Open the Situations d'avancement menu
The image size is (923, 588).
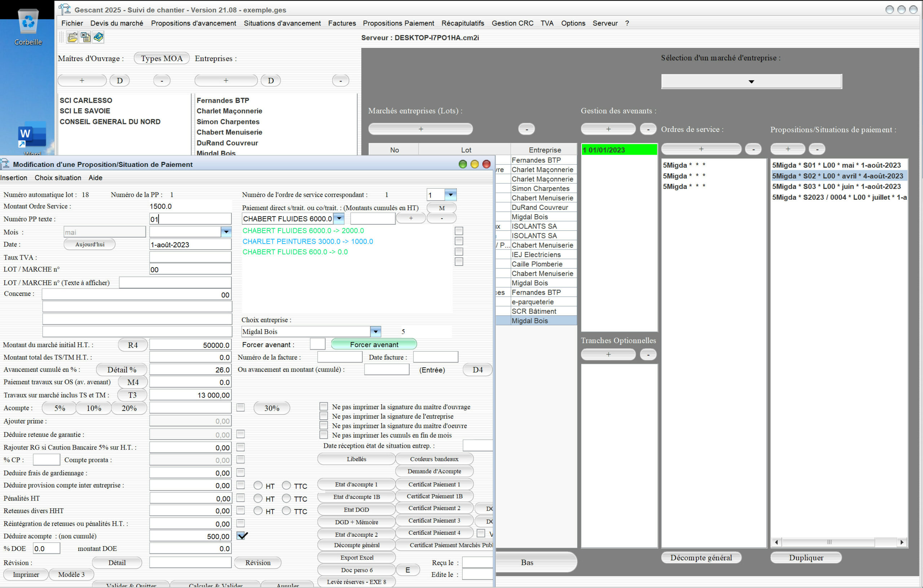[282, 23]
